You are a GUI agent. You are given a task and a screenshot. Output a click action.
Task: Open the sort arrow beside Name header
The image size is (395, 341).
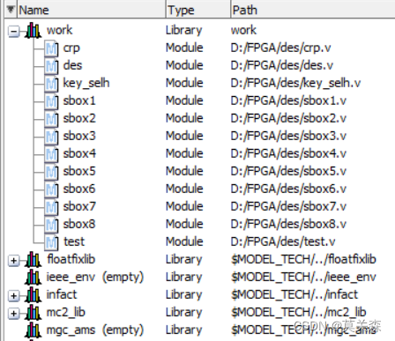pos(11,10)
